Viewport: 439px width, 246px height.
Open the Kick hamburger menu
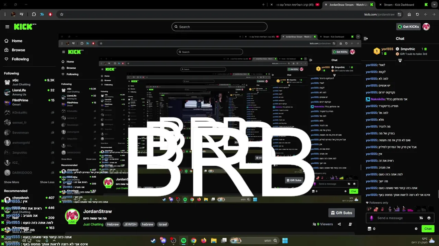(x=7, y=27)
